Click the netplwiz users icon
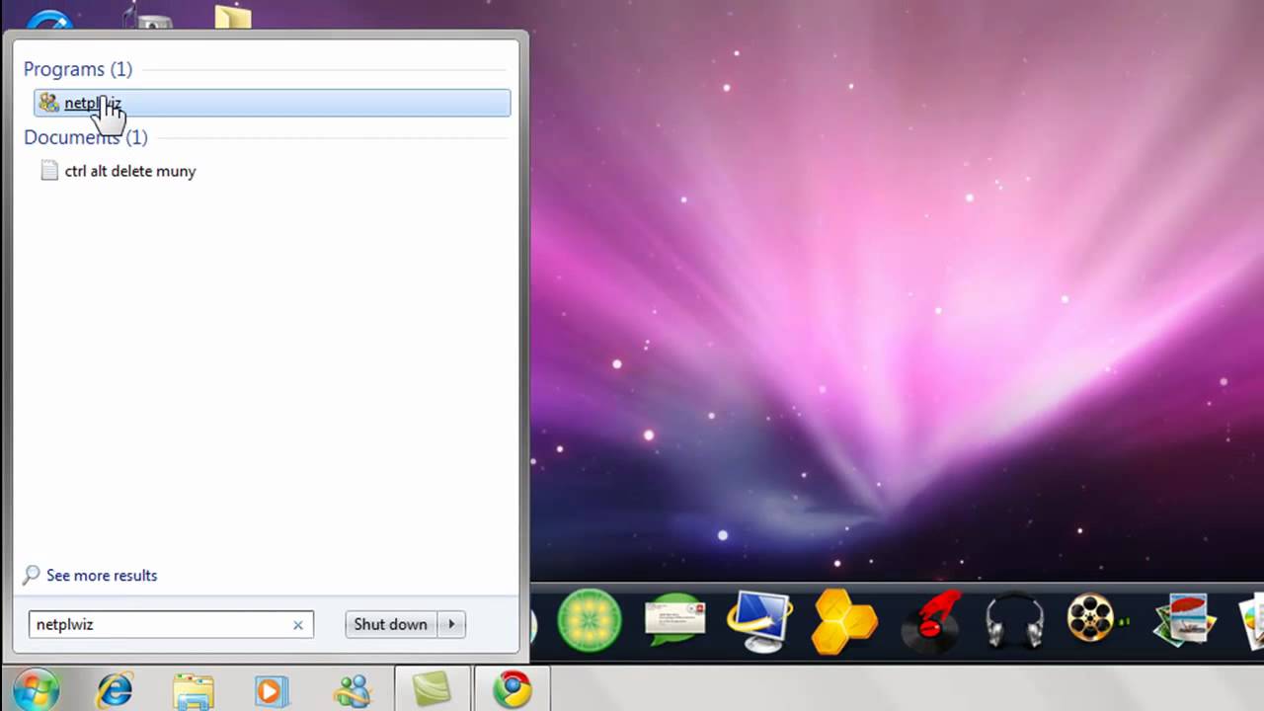Image resolution: width=1264 pixels, height=711 pixels. [49, 103]
